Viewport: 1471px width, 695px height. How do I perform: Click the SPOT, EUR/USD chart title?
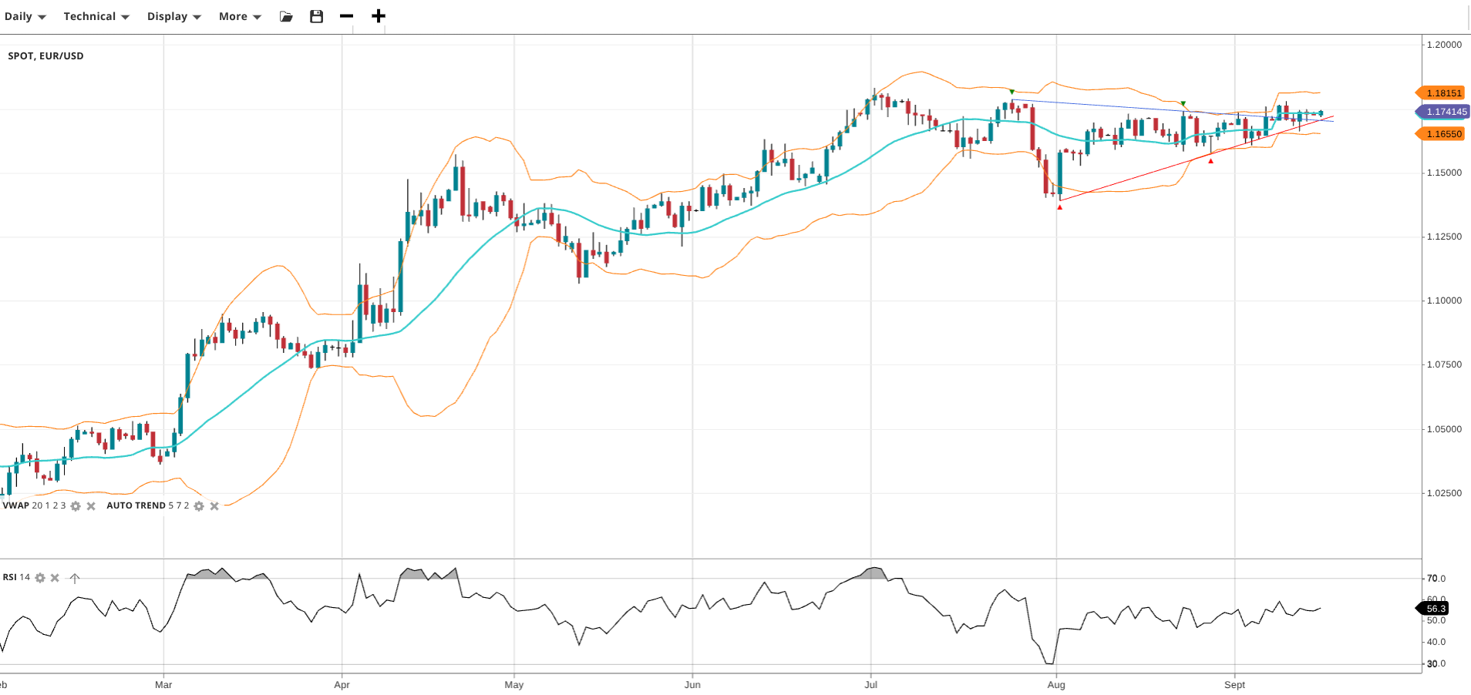pyautogui.click(x=45, y=56)
